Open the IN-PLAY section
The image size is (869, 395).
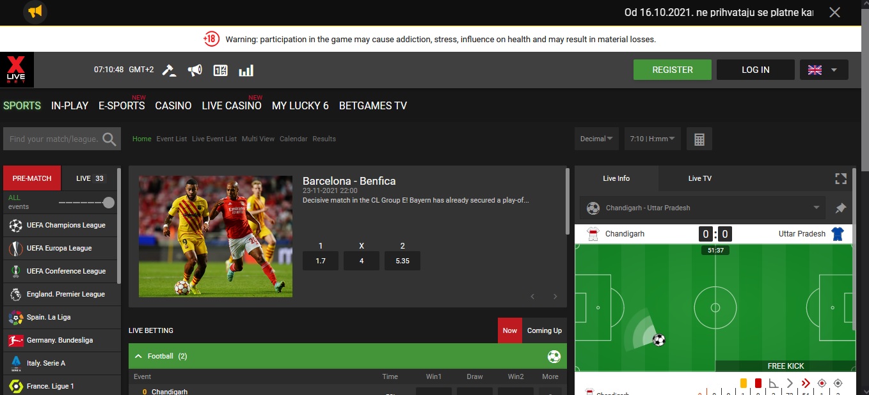pos(70,105)
